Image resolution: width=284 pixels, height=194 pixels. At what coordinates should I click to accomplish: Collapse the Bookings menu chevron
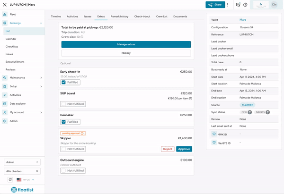coord(41,23)
